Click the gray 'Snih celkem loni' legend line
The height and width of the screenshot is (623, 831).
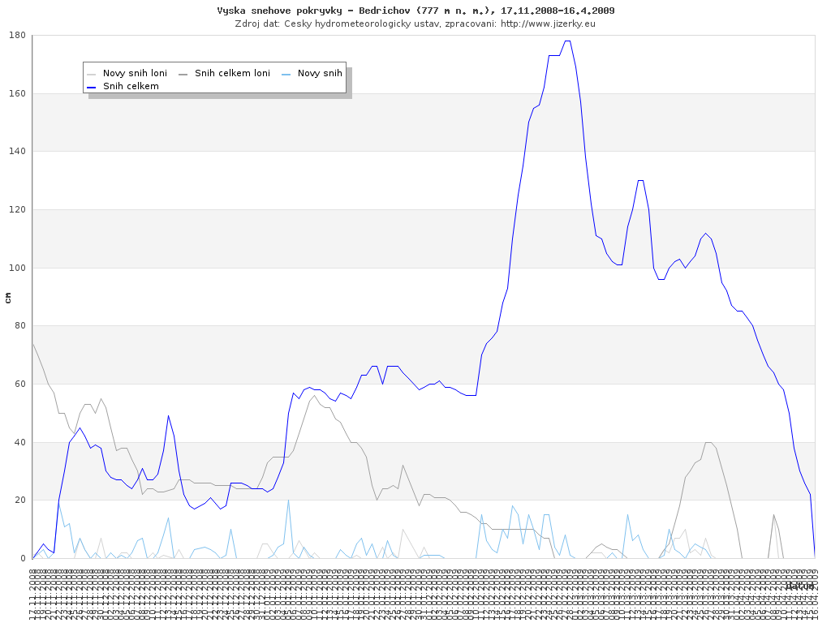[183, 73]
